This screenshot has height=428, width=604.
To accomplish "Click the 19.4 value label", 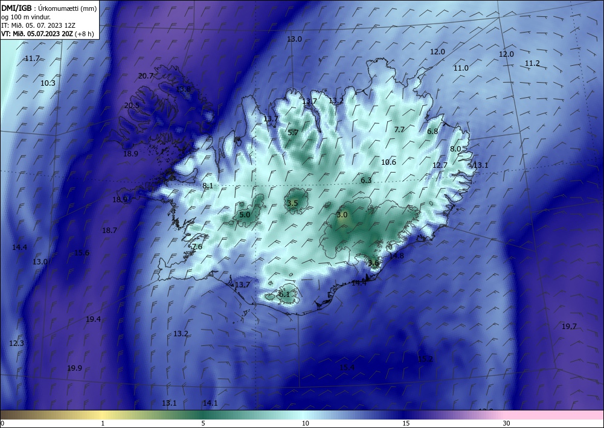I will (93, 319).
